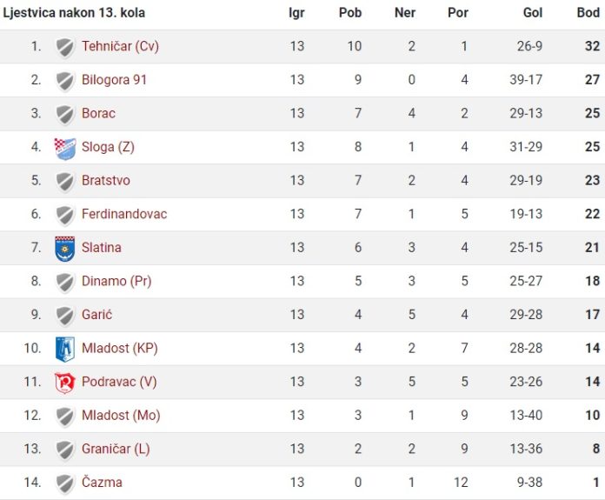Click the Slatina blue club crest
Viewport: 605px width, 500px height.
click(65, 249)
